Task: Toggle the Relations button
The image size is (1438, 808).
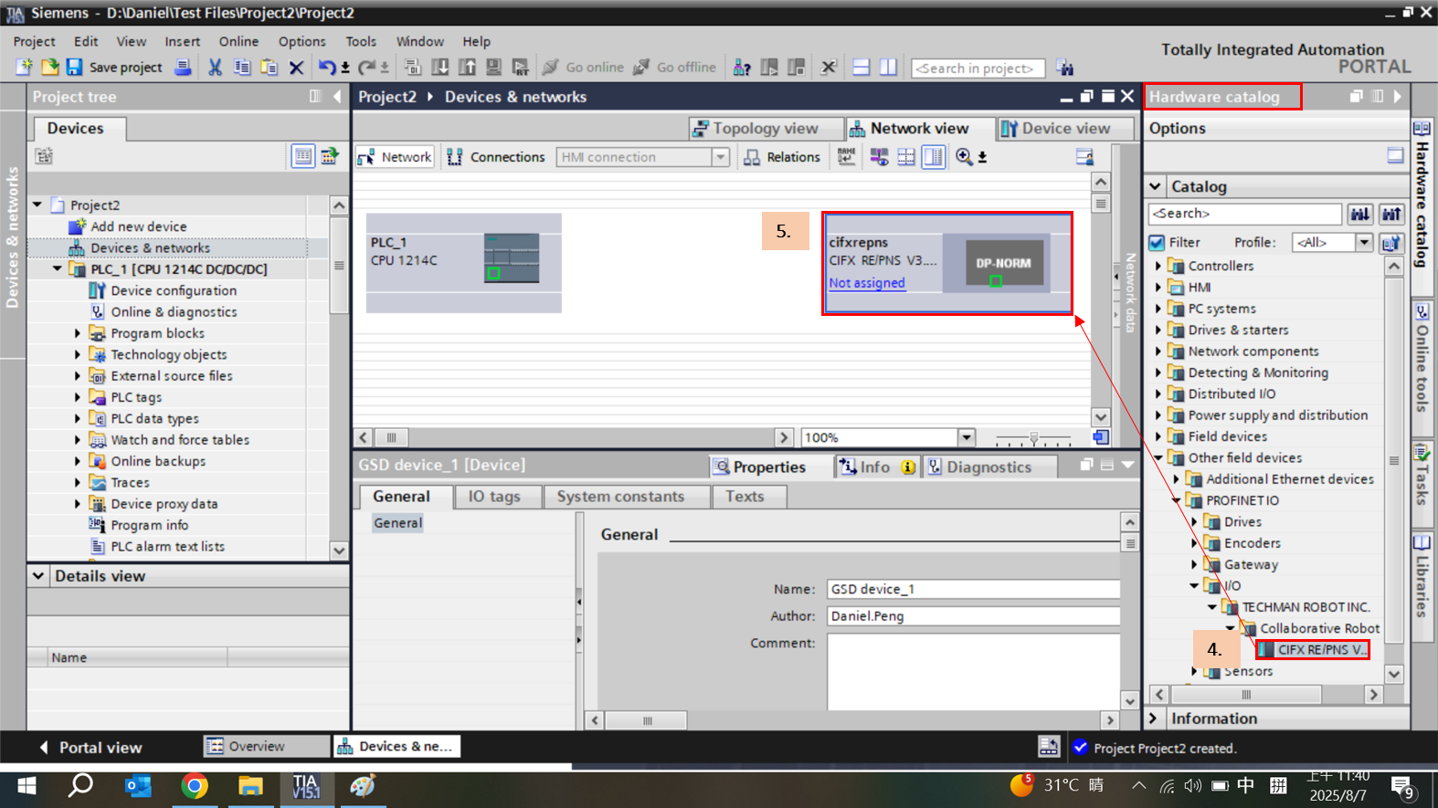Action: [x=782, y=157]
